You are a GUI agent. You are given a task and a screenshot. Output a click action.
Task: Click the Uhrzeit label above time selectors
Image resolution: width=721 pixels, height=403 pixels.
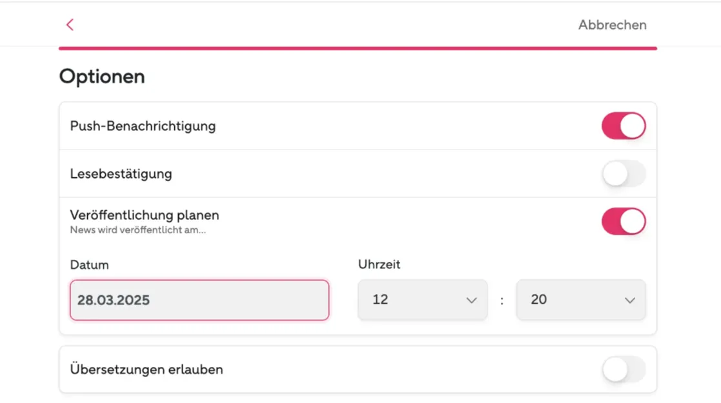tap(380, 264)
